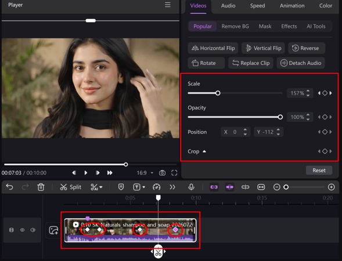The width and height of the screenshot is (342, 261).
Task: Toggle fullscreen preview
Action: tap(174, 173)
